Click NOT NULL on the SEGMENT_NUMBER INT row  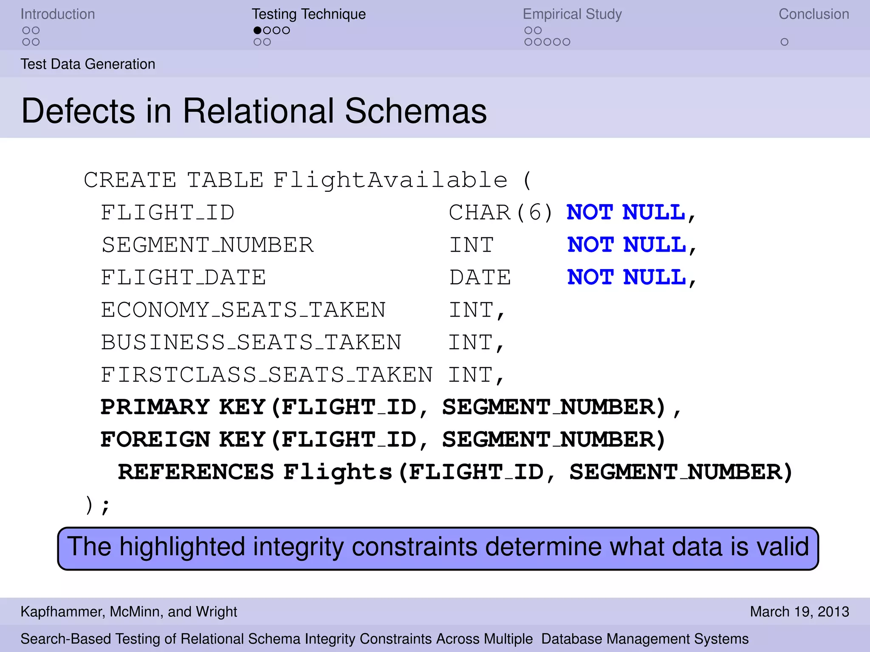click(x=627, y=245)
